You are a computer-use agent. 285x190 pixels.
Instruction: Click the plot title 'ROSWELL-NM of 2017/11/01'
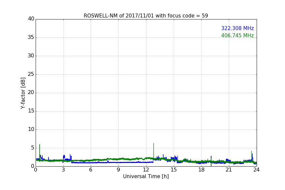(119, 16)
